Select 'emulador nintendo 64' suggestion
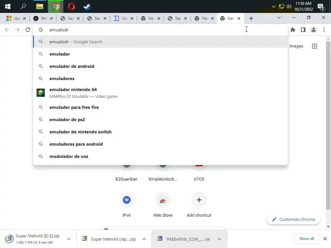The image size is (331, 248). [x=160, y=93]
